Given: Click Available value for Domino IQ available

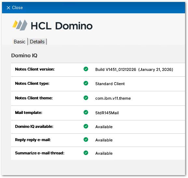Looking at the screenshot, I should pyautogui.click(x=104, y=127).
